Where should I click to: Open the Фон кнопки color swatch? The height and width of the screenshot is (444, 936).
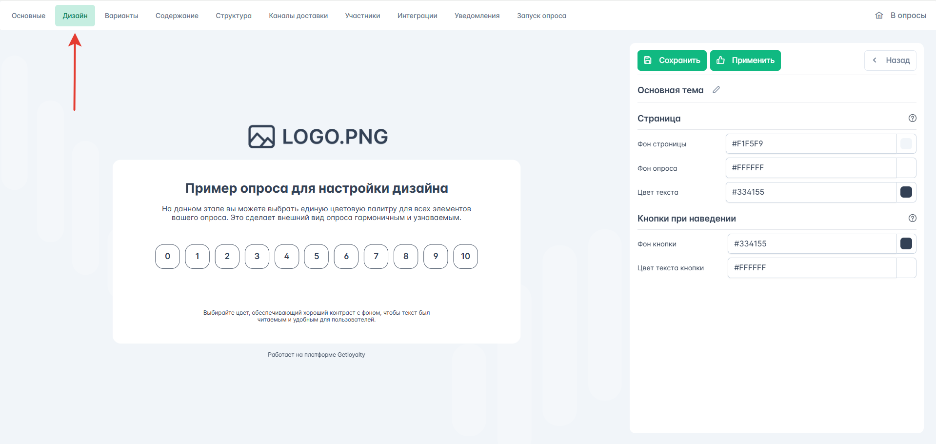[x=906, y=243]
